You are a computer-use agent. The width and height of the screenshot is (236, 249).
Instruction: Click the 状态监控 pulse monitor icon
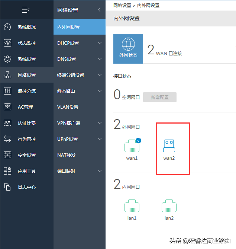click(x=7, y=43)
